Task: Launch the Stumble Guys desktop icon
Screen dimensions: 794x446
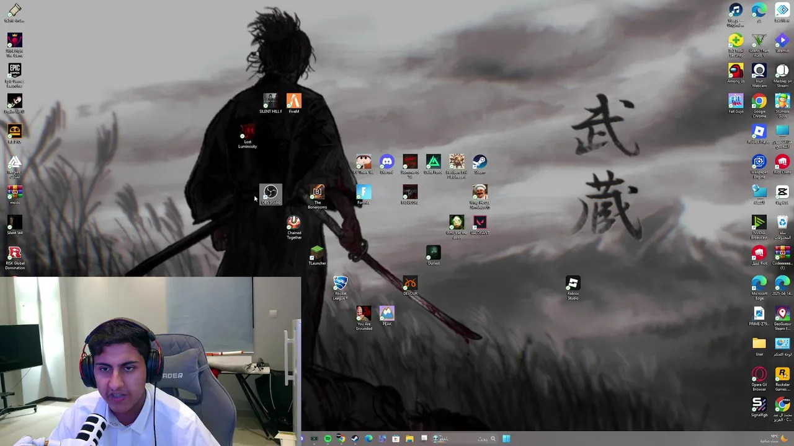Action: pyautogui.click(x=782, y=106)
